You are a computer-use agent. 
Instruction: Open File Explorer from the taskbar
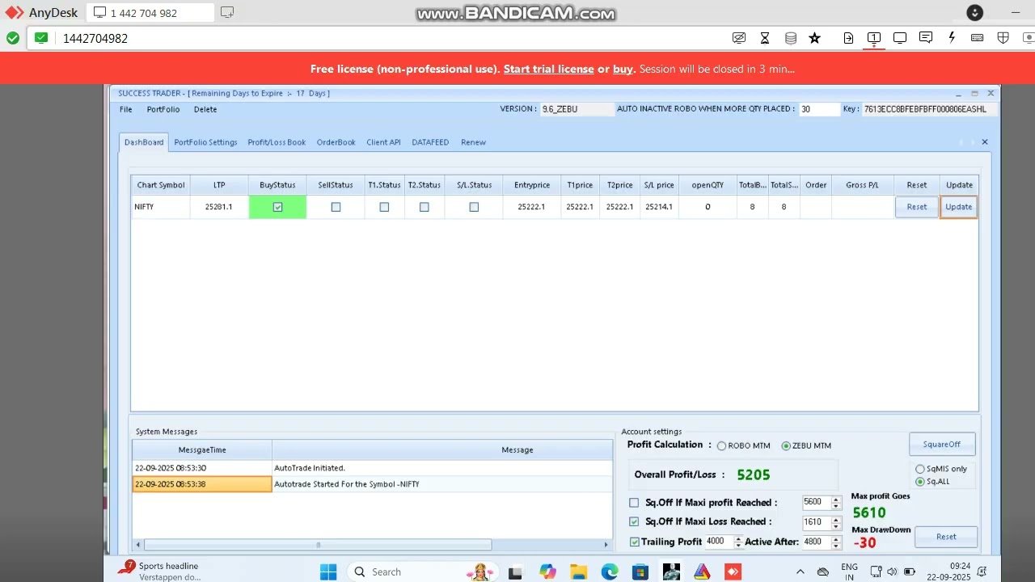pyautogui.click(x=579, y=571)
